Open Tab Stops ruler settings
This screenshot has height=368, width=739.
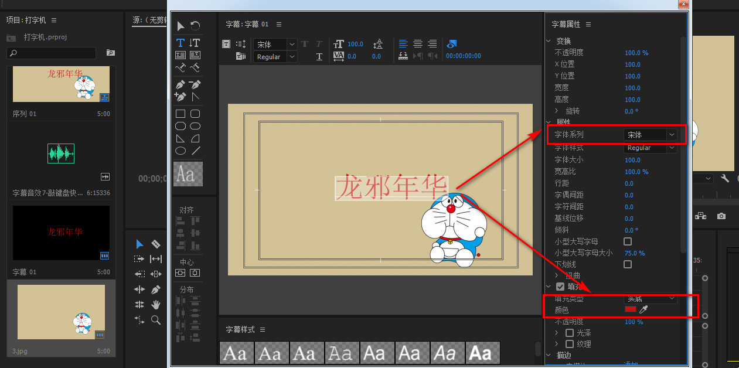(403, 56)
